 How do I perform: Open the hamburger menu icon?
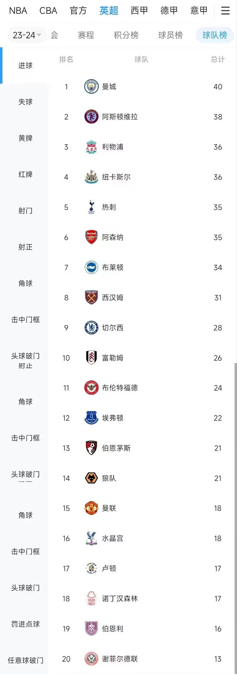coord(225,11)
